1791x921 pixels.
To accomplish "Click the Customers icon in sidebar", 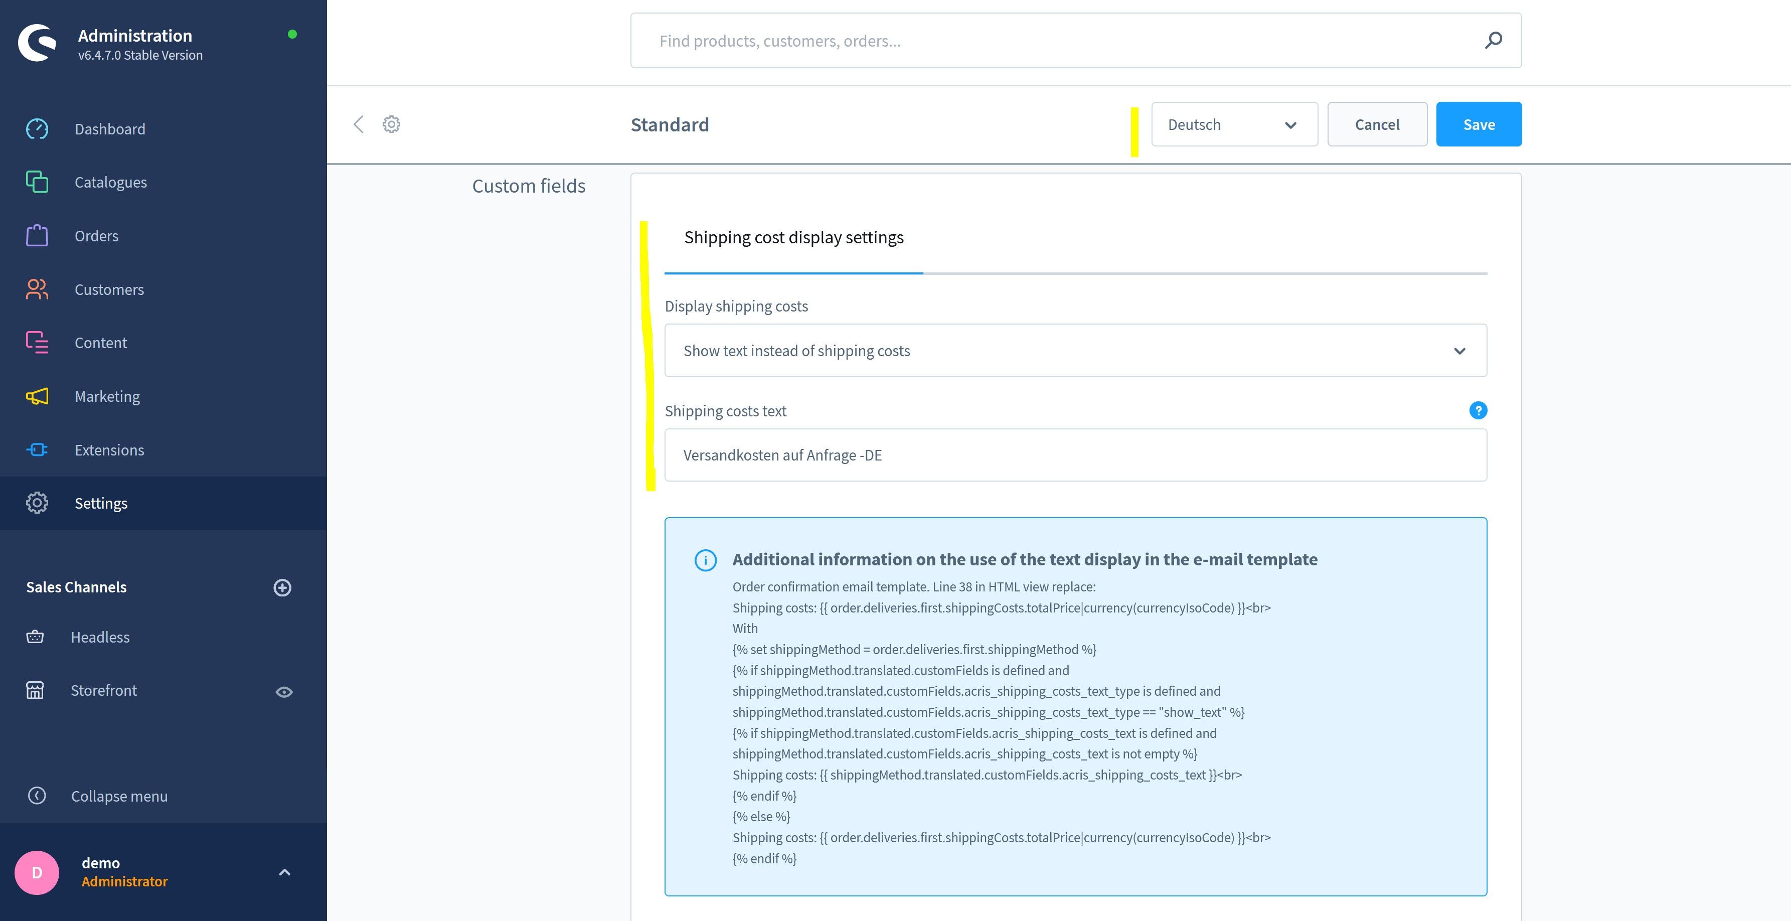I will 35,289.
